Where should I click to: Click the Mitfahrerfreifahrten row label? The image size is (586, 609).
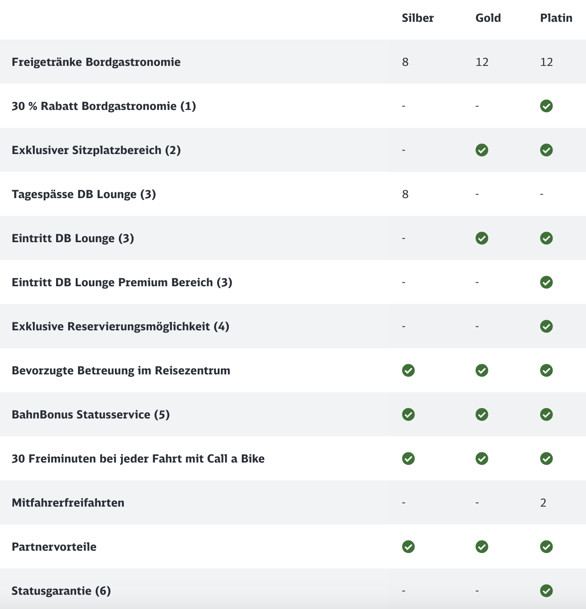(x=68, y=503)
